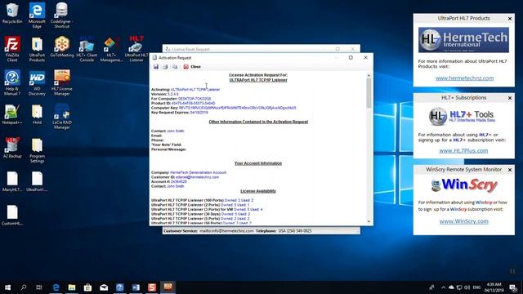Viewport: 523px width, 294px height.
Task: Open the Hold folder on desktop
Action: pyautogui.click(x=37, y=114)
